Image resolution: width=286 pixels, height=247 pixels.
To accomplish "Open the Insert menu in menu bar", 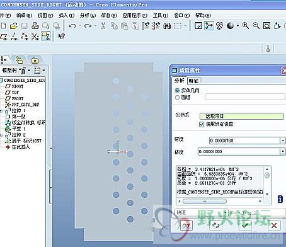I will click(x=67, y=15).
